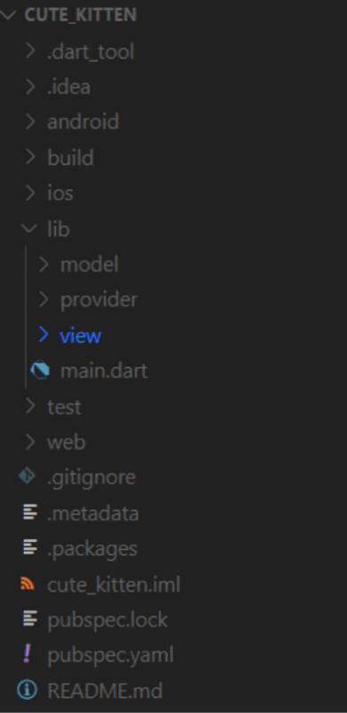This screenshot has height=713, width=347.
Task: Open the main.dart file
Action: coord(104,371)
